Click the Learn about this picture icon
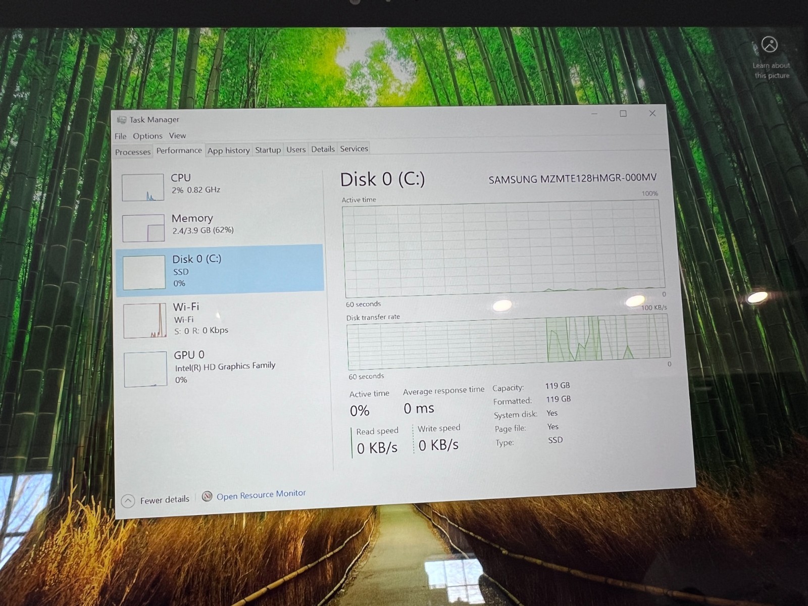Viewport: 808px width, 606px height. [770, 44]
